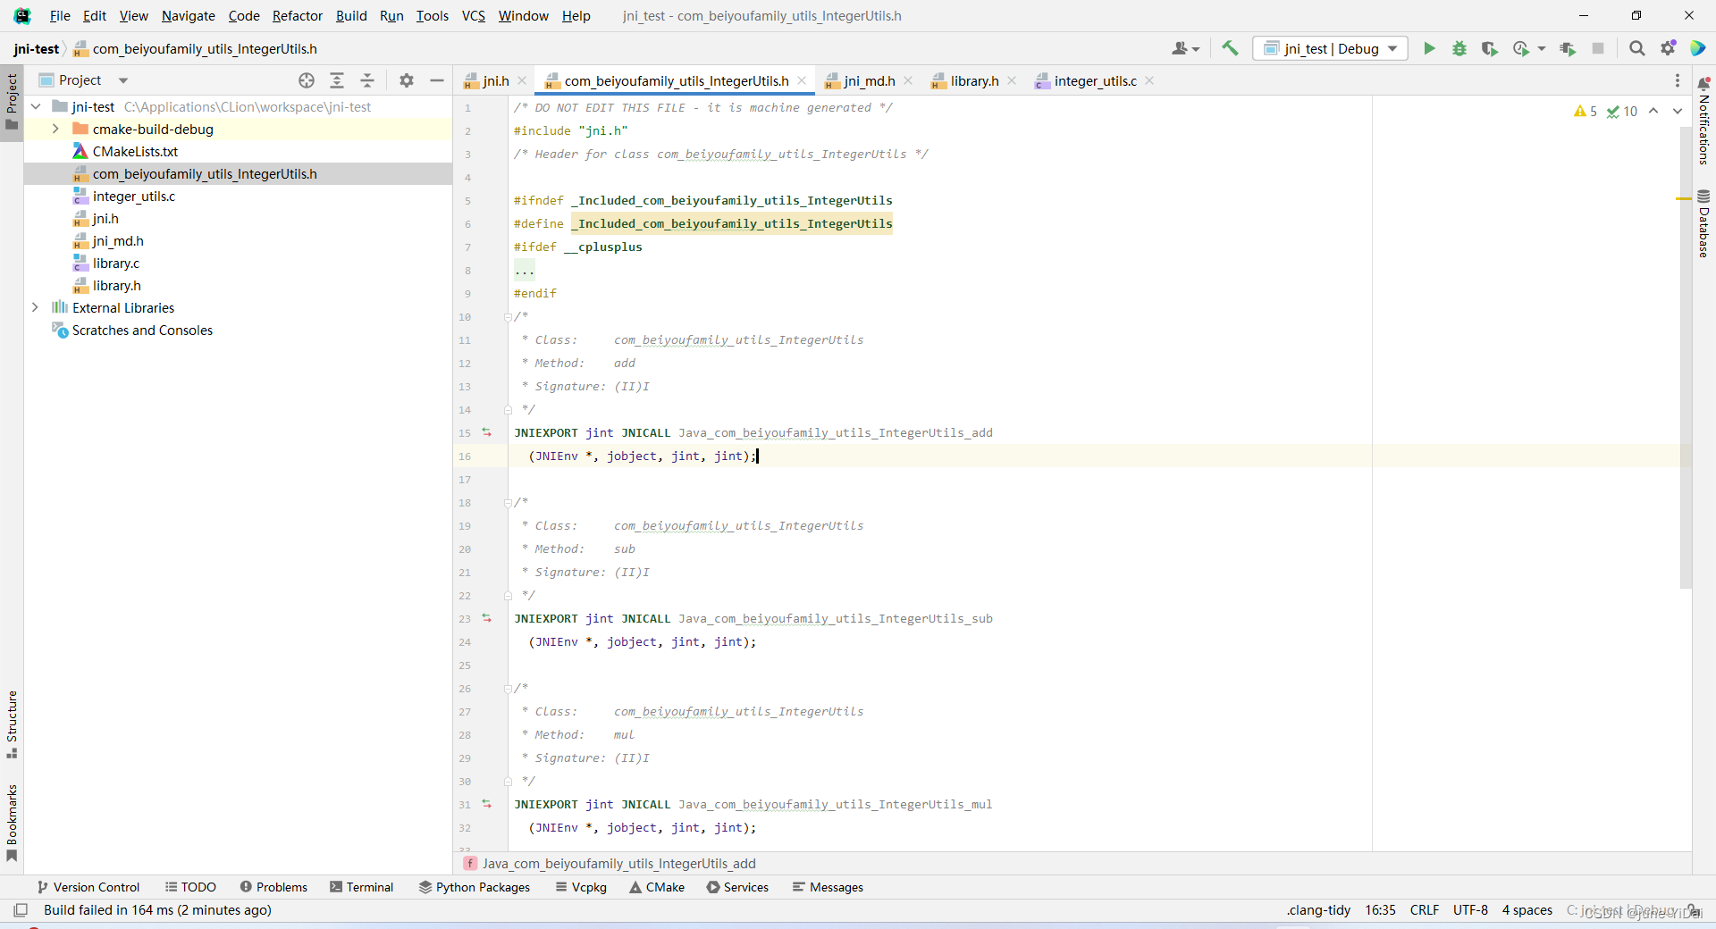
Task: Open the Problems tool window
Action: click(273, 887)
